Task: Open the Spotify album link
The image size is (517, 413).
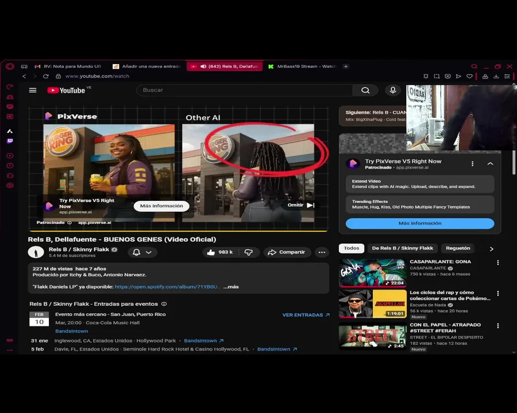Action: 166,287
